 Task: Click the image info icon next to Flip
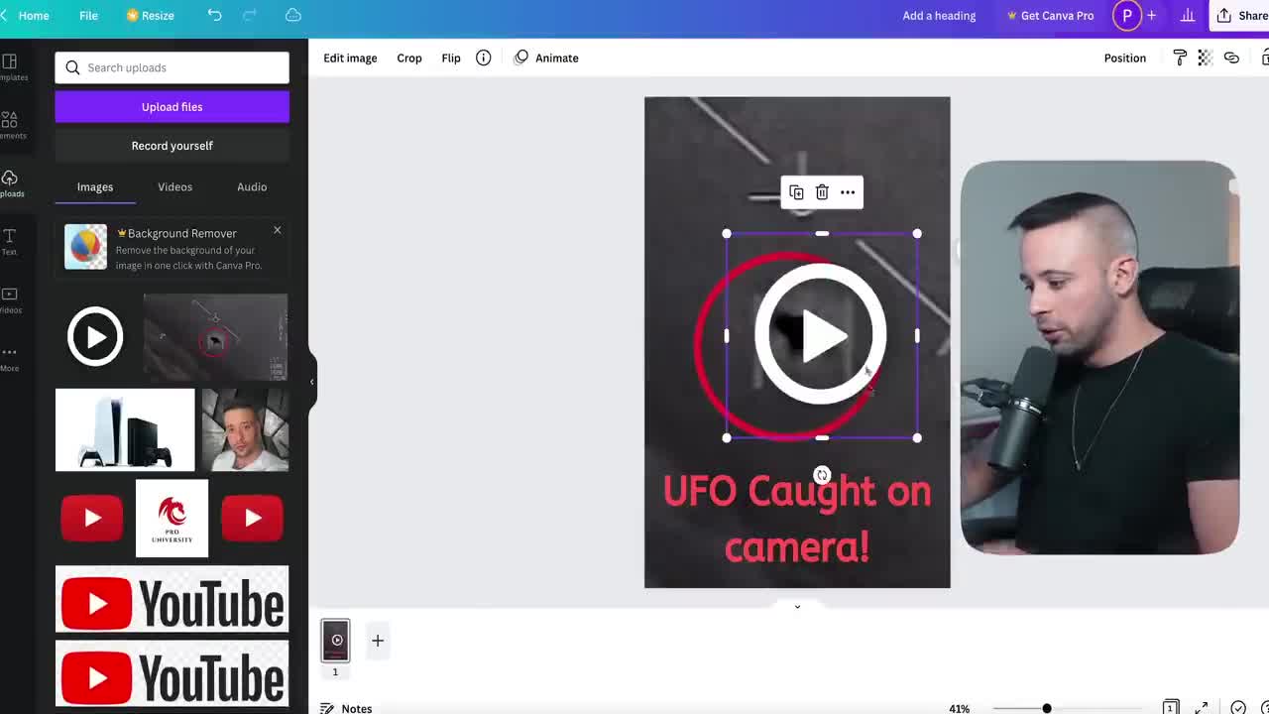[x=483, y=58]
